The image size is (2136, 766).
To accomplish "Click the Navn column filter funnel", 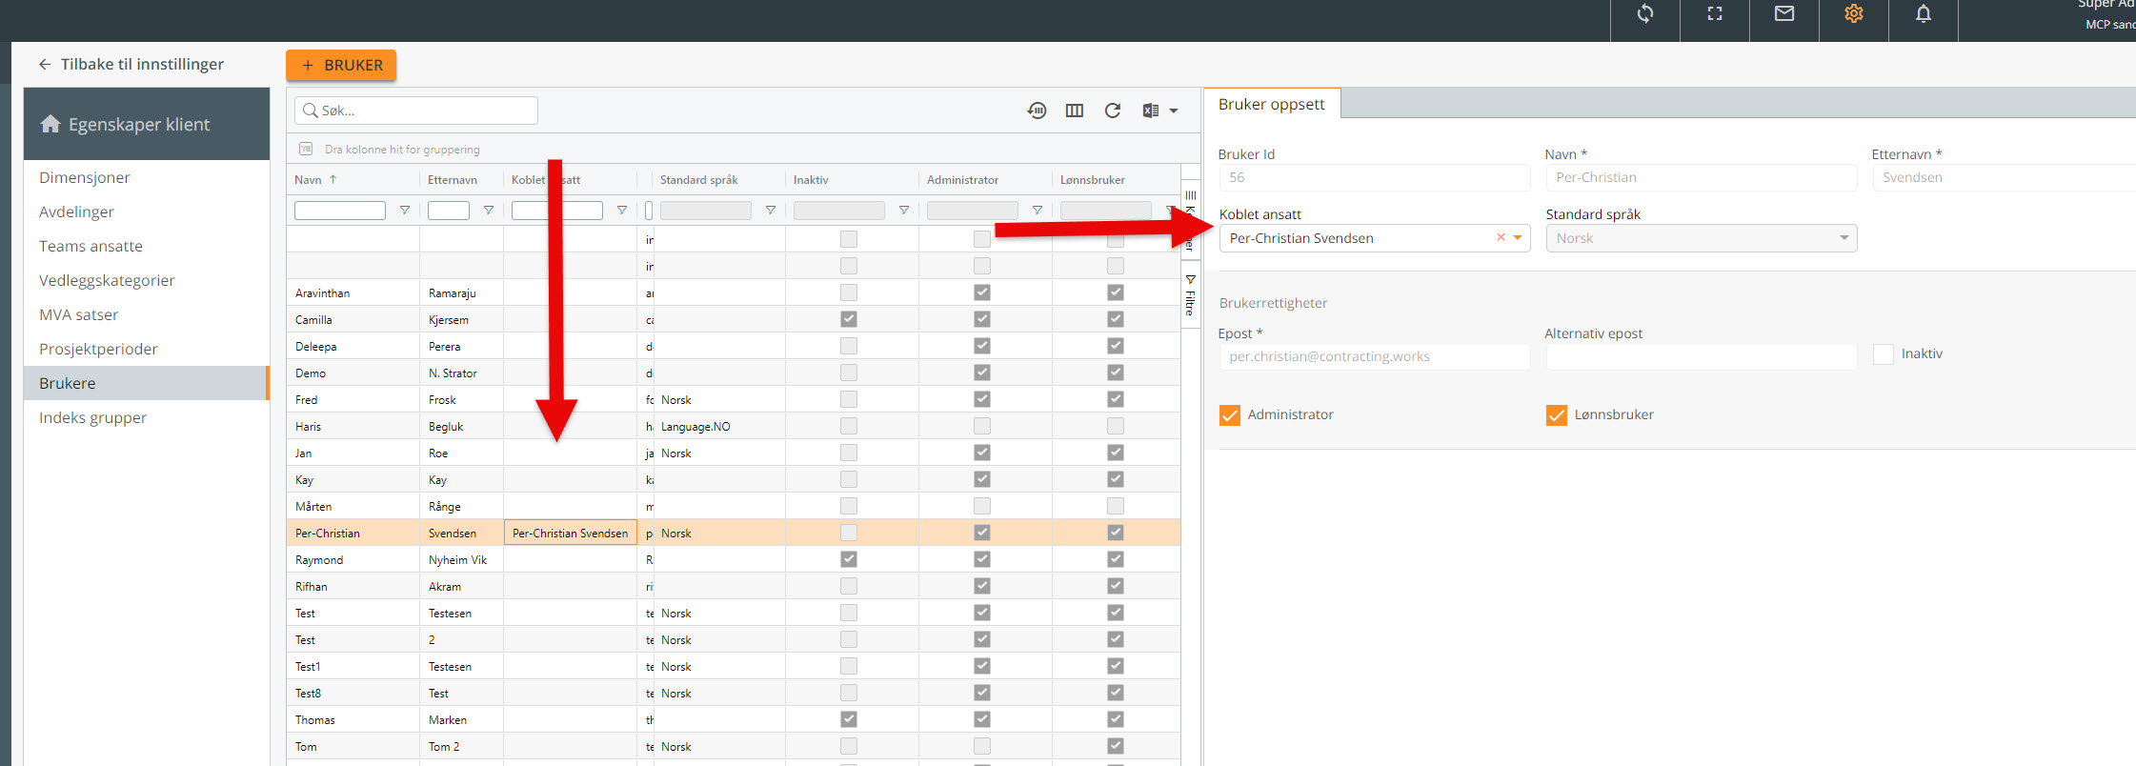I will [404, 210].
